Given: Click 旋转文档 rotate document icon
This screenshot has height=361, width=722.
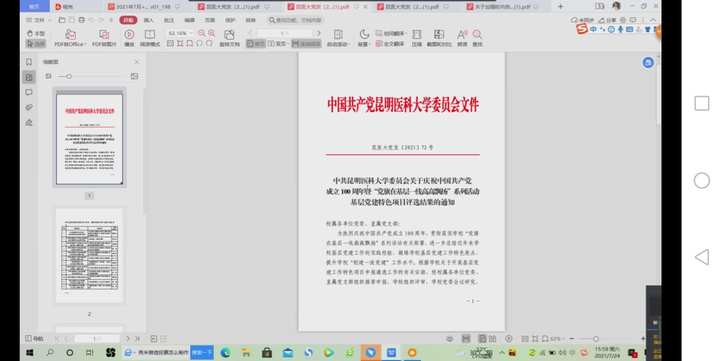Looking at the screenshot, I should click(x=229, y=35).
